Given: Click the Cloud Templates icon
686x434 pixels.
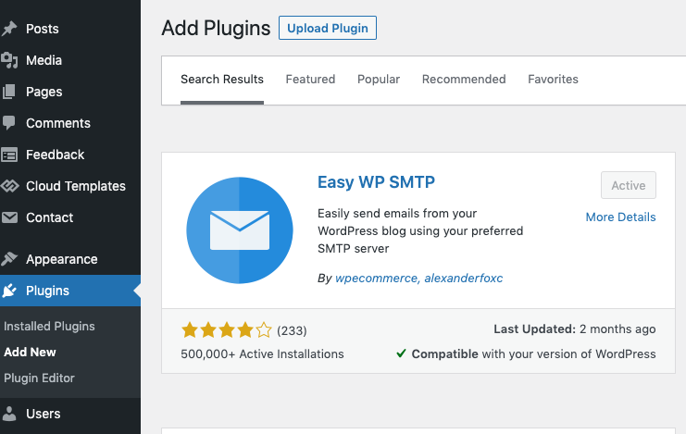Looking at the screenshot, I should click(x=9, y=186).
